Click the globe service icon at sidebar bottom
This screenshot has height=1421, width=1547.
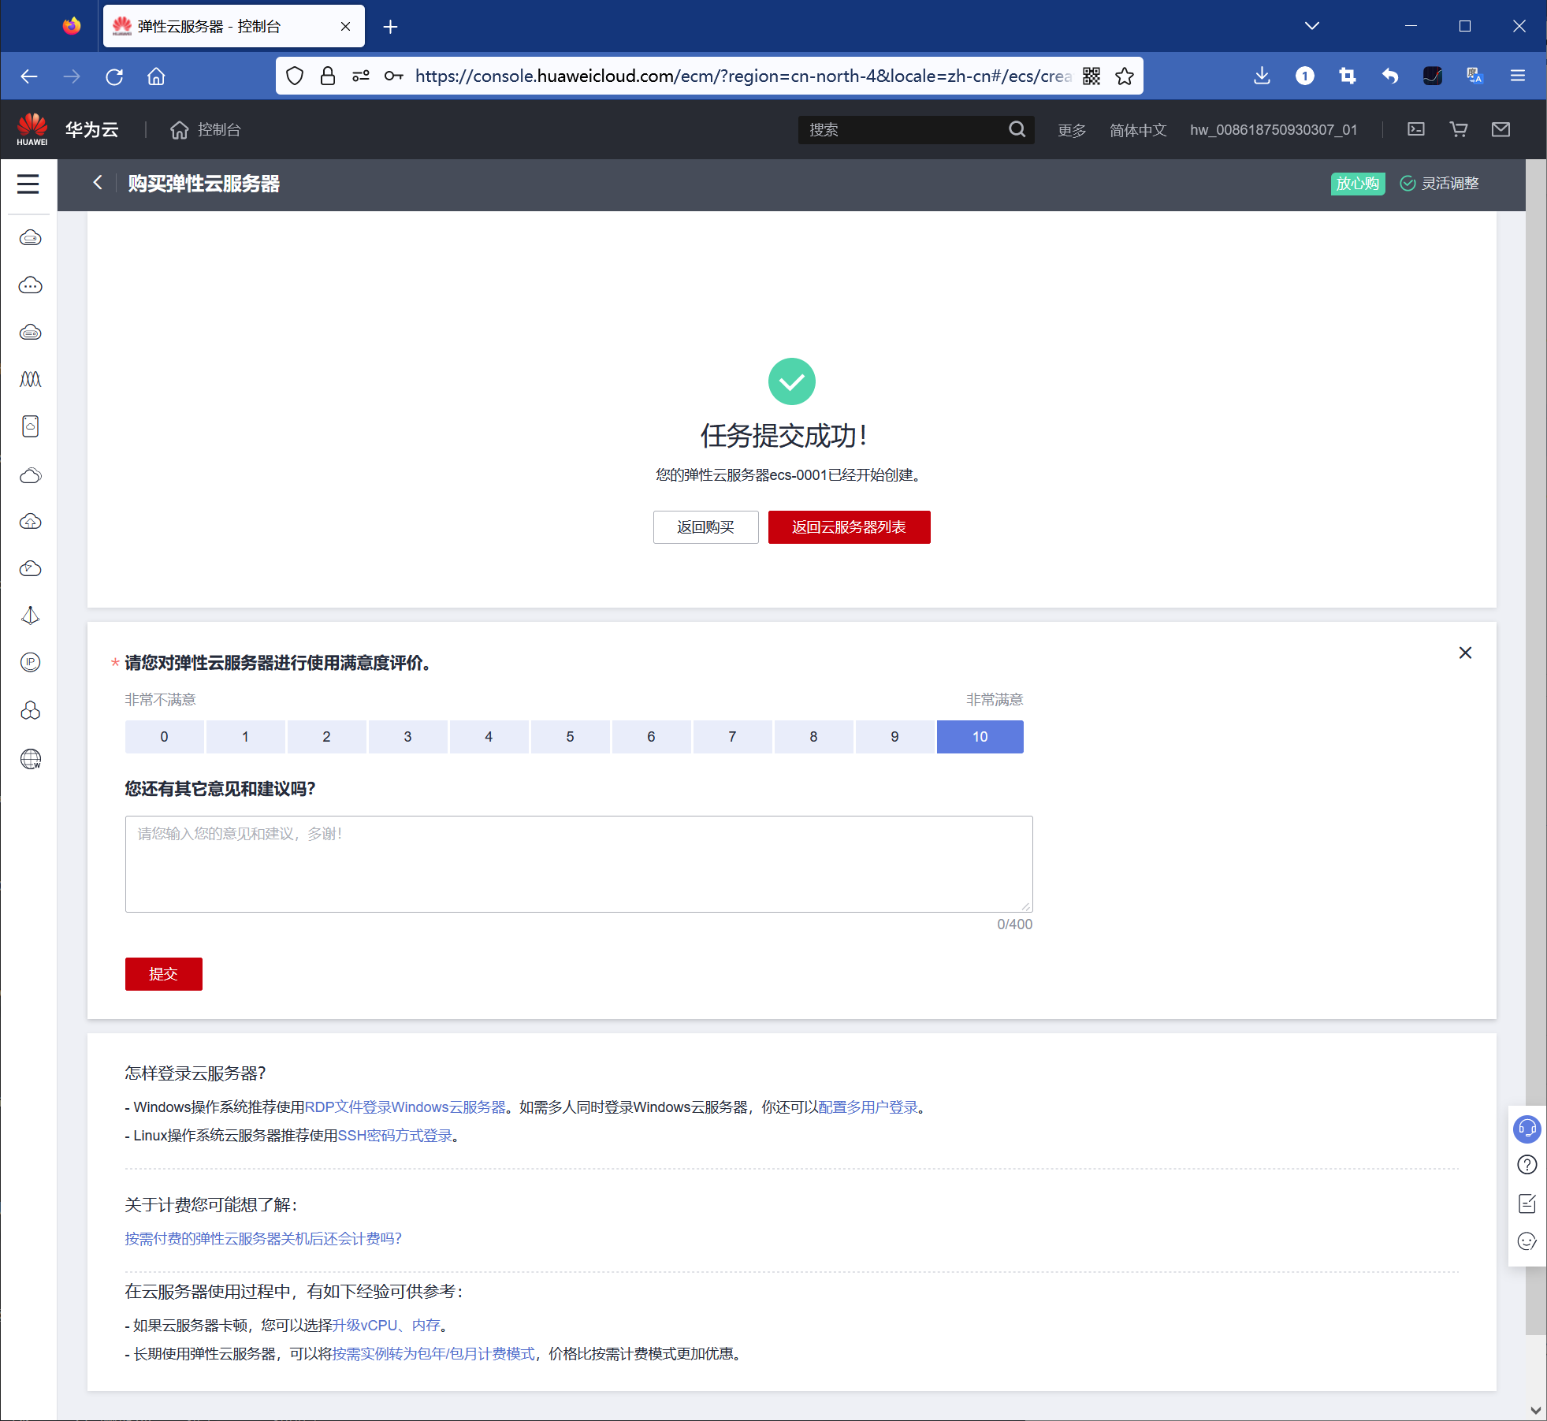(x=30, y=759)
